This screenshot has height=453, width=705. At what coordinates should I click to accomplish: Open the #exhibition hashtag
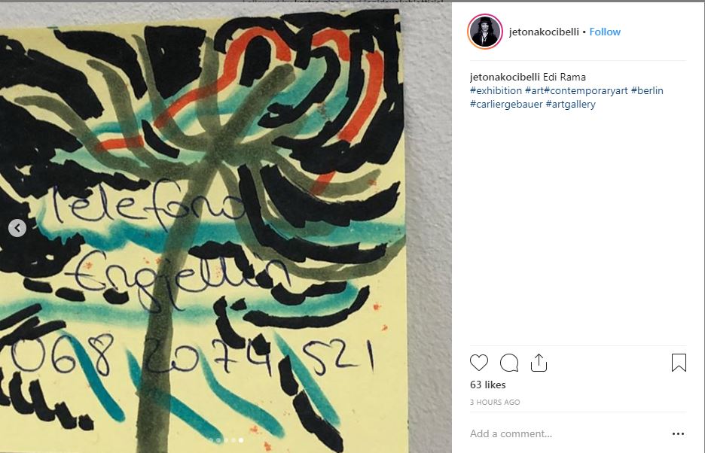496,90
